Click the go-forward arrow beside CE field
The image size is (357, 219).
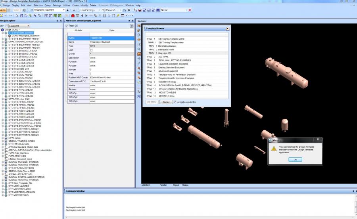74,10
